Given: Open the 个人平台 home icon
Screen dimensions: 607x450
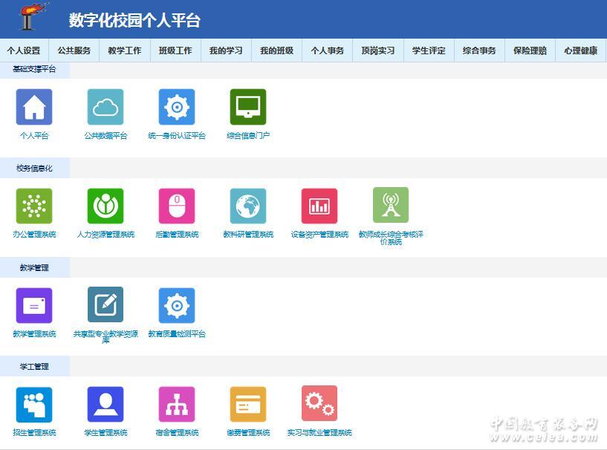Looking at the screenshot, I should coord(34,107).
